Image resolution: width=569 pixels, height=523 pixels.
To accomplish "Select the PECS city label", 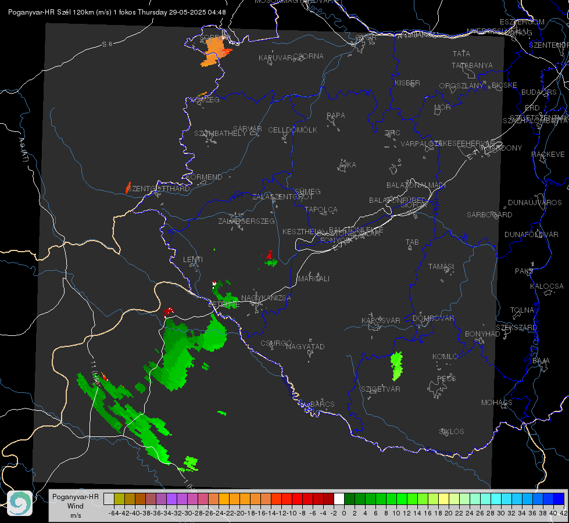I will (446, 378).
